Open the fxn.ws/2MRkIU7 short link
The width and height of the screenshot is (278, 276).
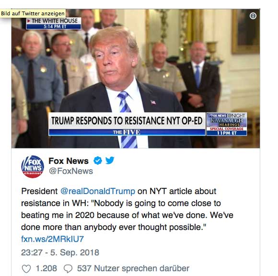pyautogui.click(x=52, y=239)
